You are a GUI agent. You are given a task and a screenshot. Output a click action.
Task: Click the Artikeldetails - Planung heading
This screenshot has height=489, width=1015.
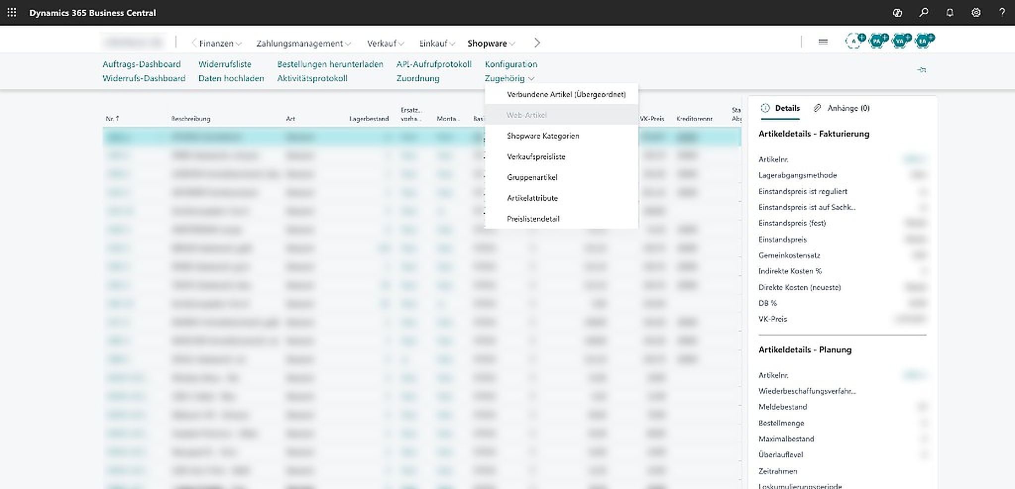pos(805,349)
